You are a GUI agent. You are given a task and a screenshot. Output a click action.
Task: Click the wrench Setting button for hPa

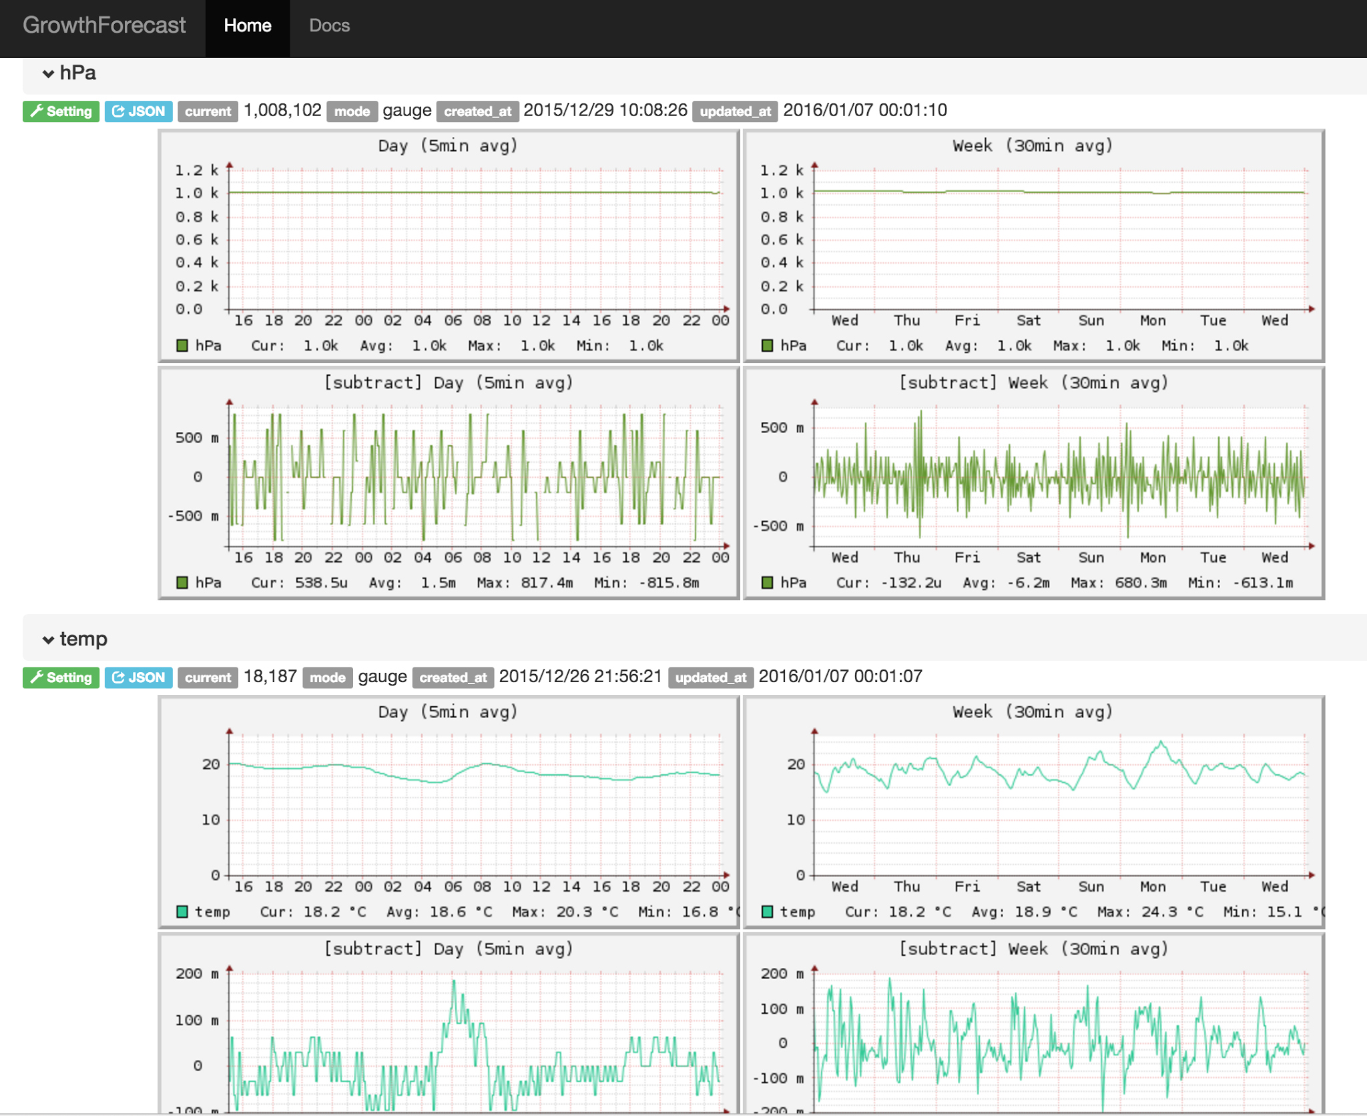click(61, 111)
